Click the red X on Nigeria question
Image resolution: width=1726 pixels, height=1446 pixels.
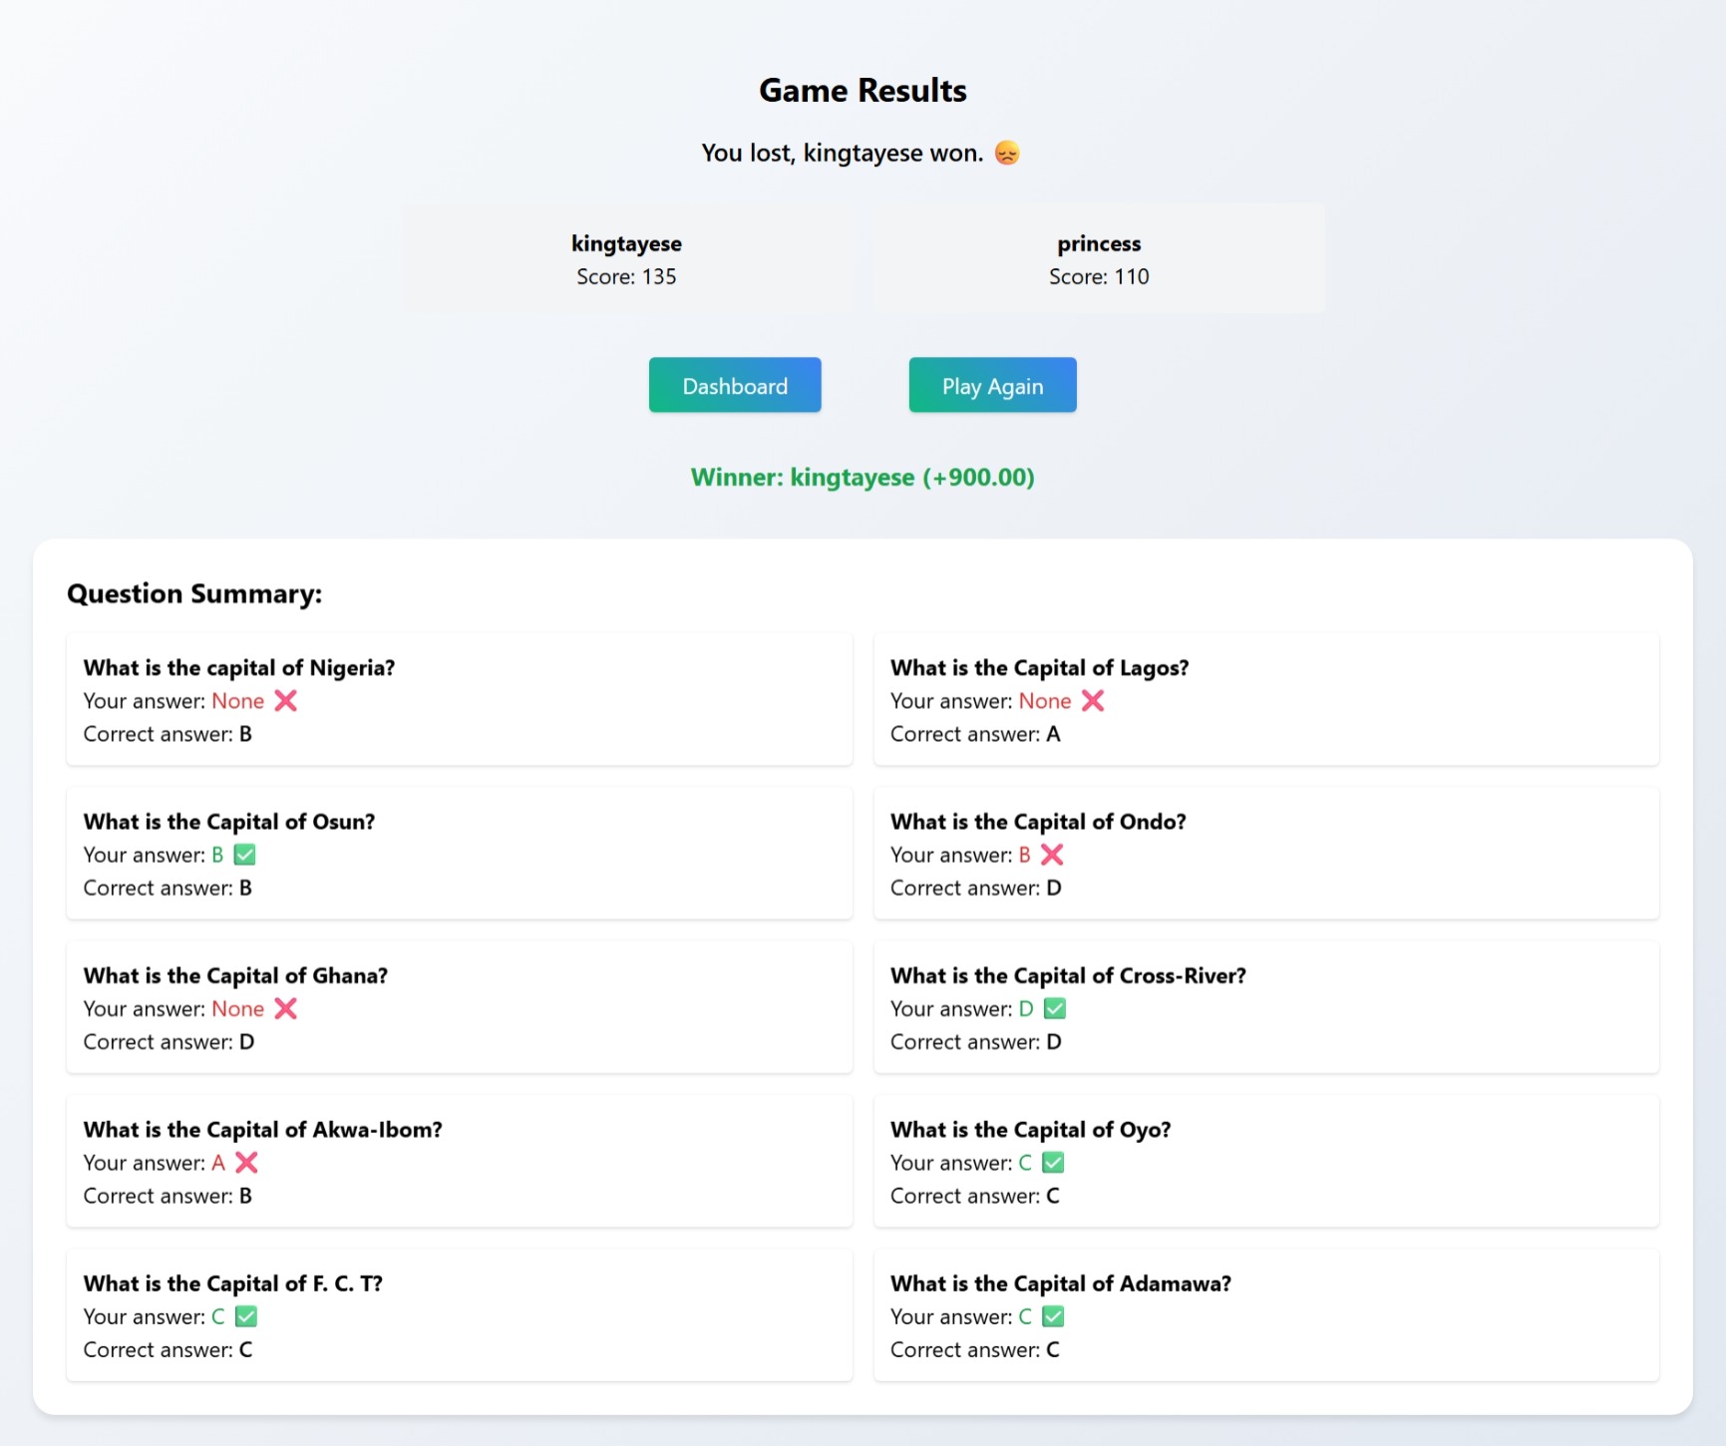coord(286,701)
